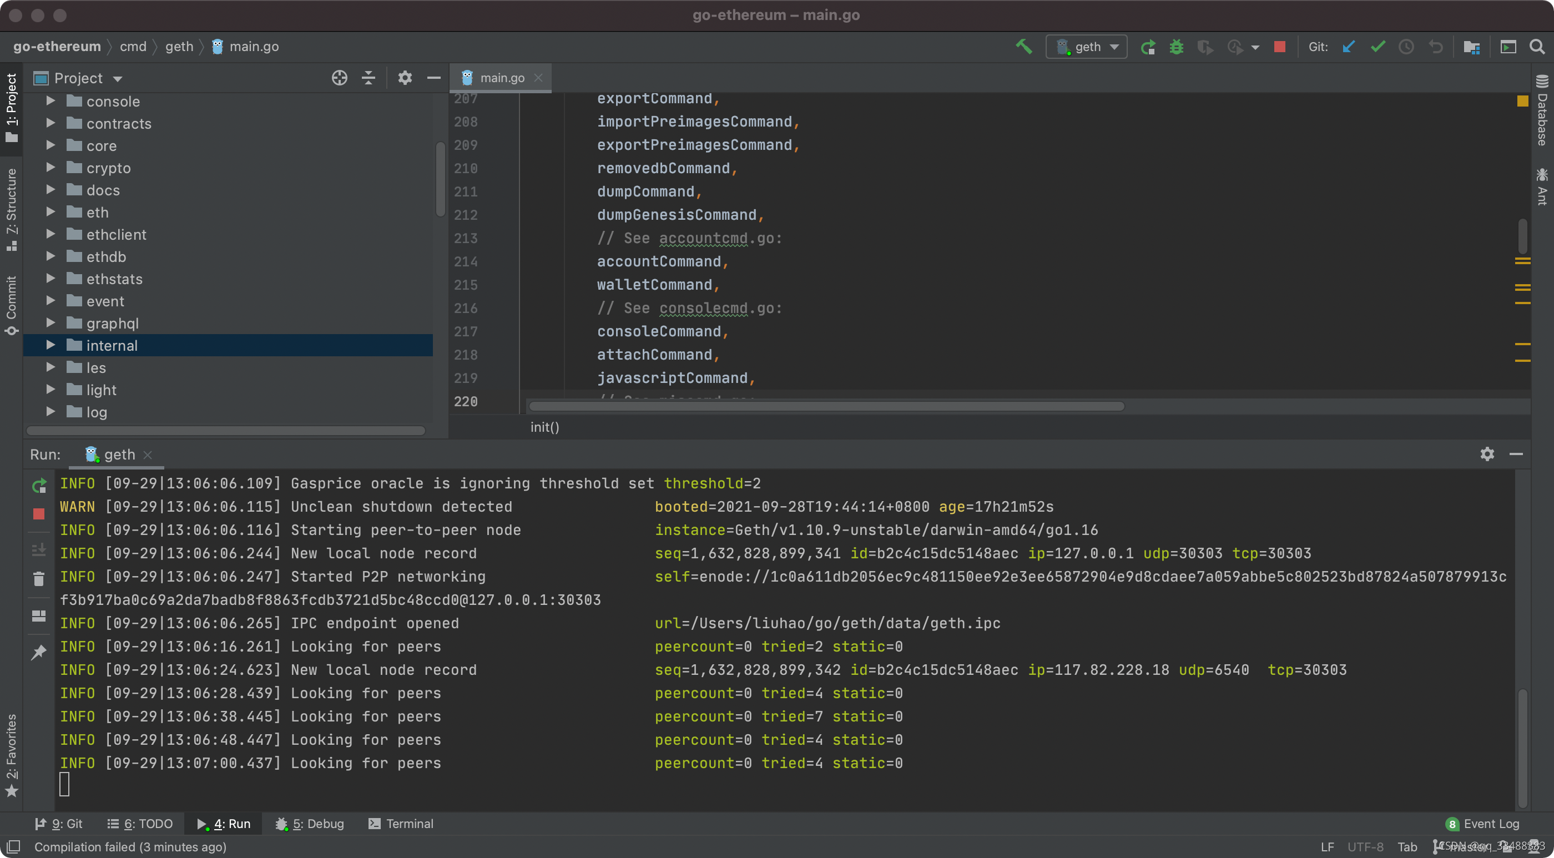Click Git Rollback undo icon
Image resolution: width=1554 pixels, height=858 pixels.
[x=1436, y=47]
